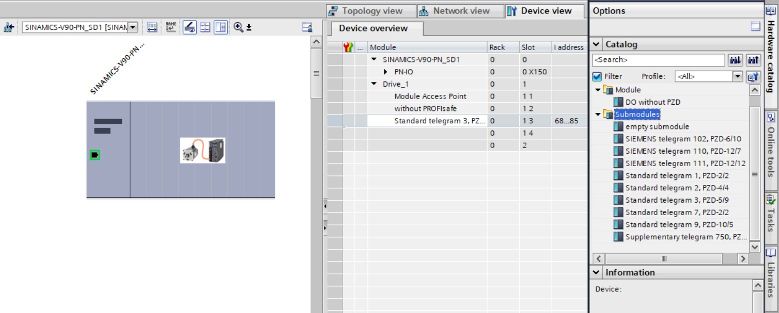Collapse the Submodules folder in Catalog
Viewport: 779px width, 313px height.
click(x=598, y=114)
